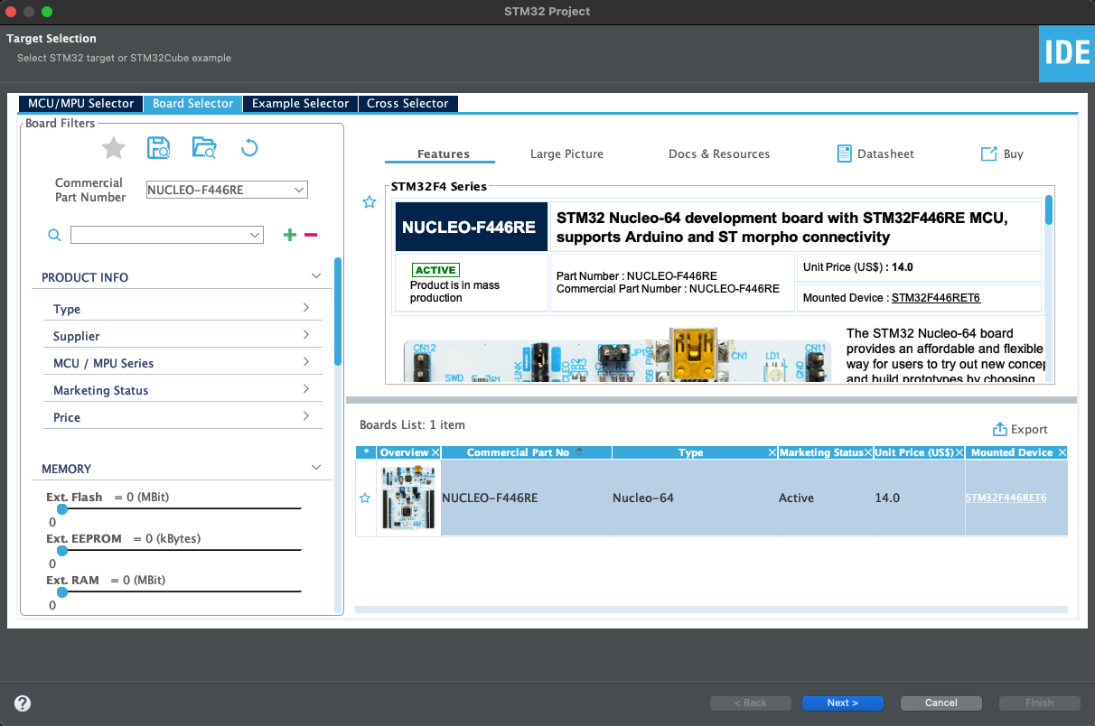Viewport: 1095px width, 726px height.
Task: Click the Ext. Flash slider handle
Action: (62, 509)
